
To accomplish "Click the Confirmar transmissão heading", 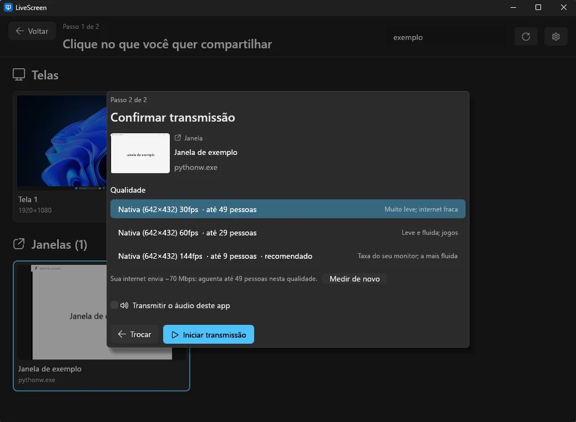I will (173, 117).
